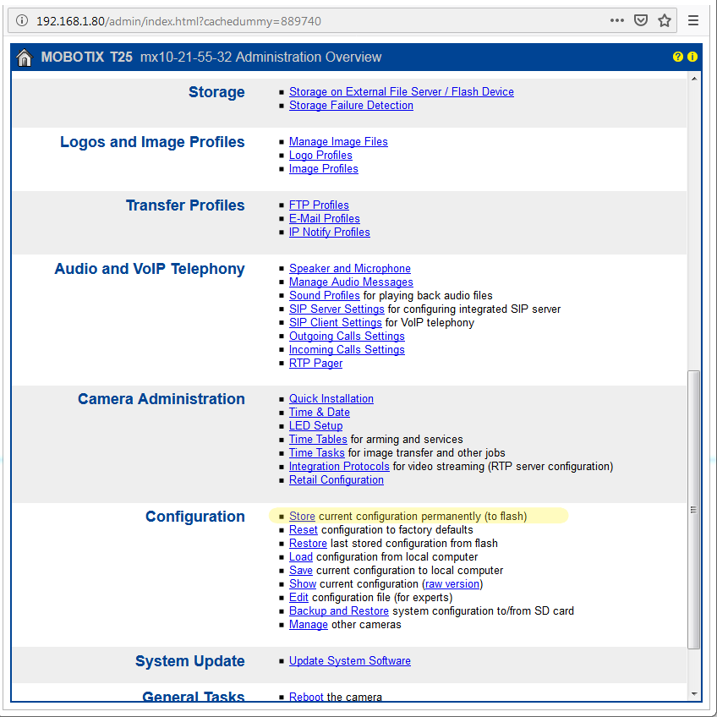Open Speaker and Microphone settings

(x=349, y=268)
